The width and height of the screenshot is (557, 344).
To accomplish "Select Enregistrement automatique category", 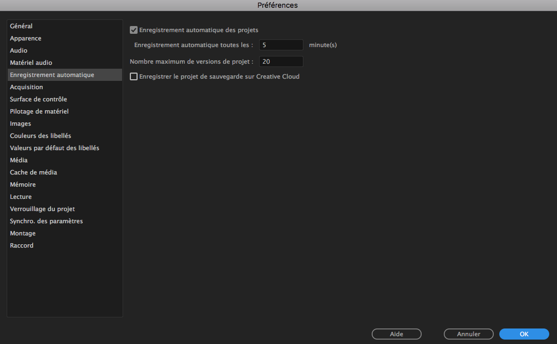I will 65,75.
